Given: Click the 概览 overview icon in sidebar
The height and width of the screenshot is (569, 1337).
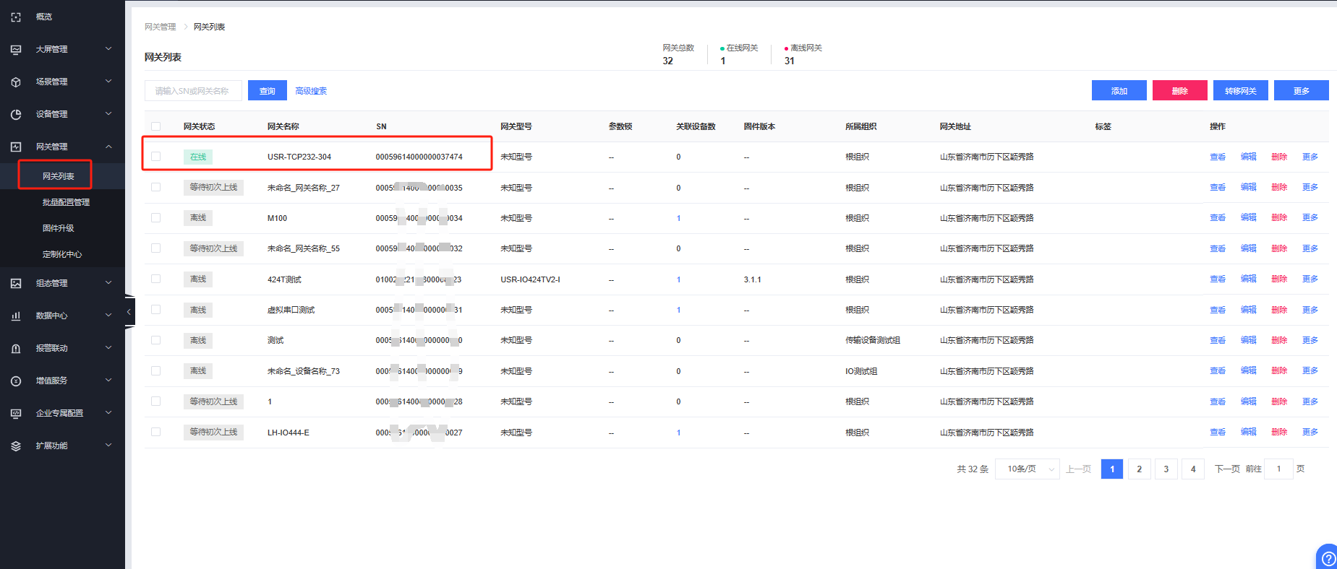Looking at the screenshot, I should click(16, 17).
